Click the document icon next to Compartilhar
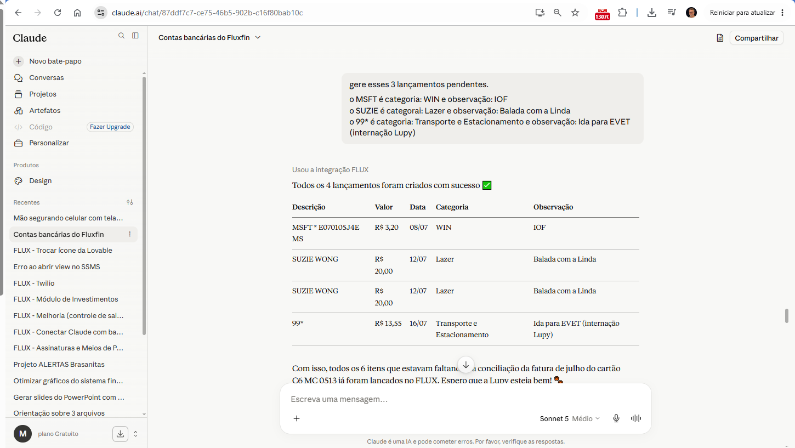Viewport: 795px width, 448px height. pyautogui.click(x=720, y=38)
